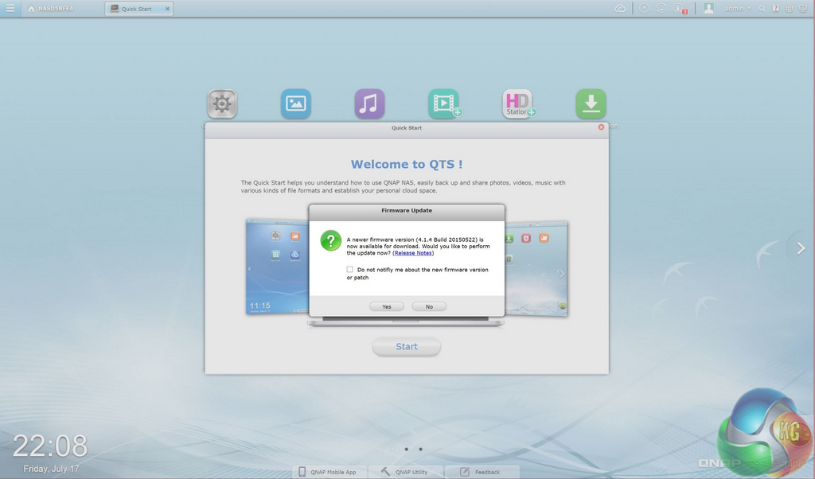The height and width of the screenshot is (479, 815).
Task: Go to next desktop page arrow
Action: (x=801, y=249)
